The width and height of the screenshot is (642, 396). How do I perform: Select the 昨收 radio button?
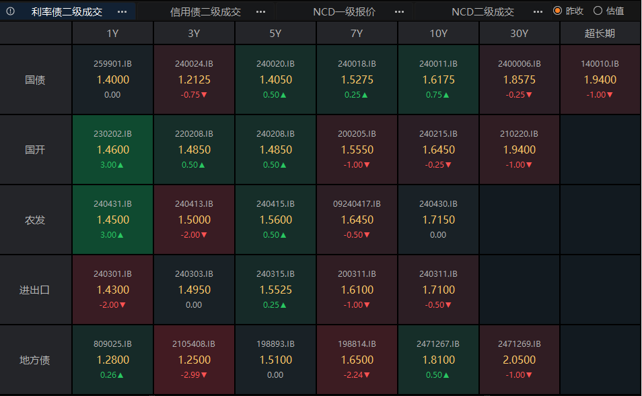click(557, 11)
